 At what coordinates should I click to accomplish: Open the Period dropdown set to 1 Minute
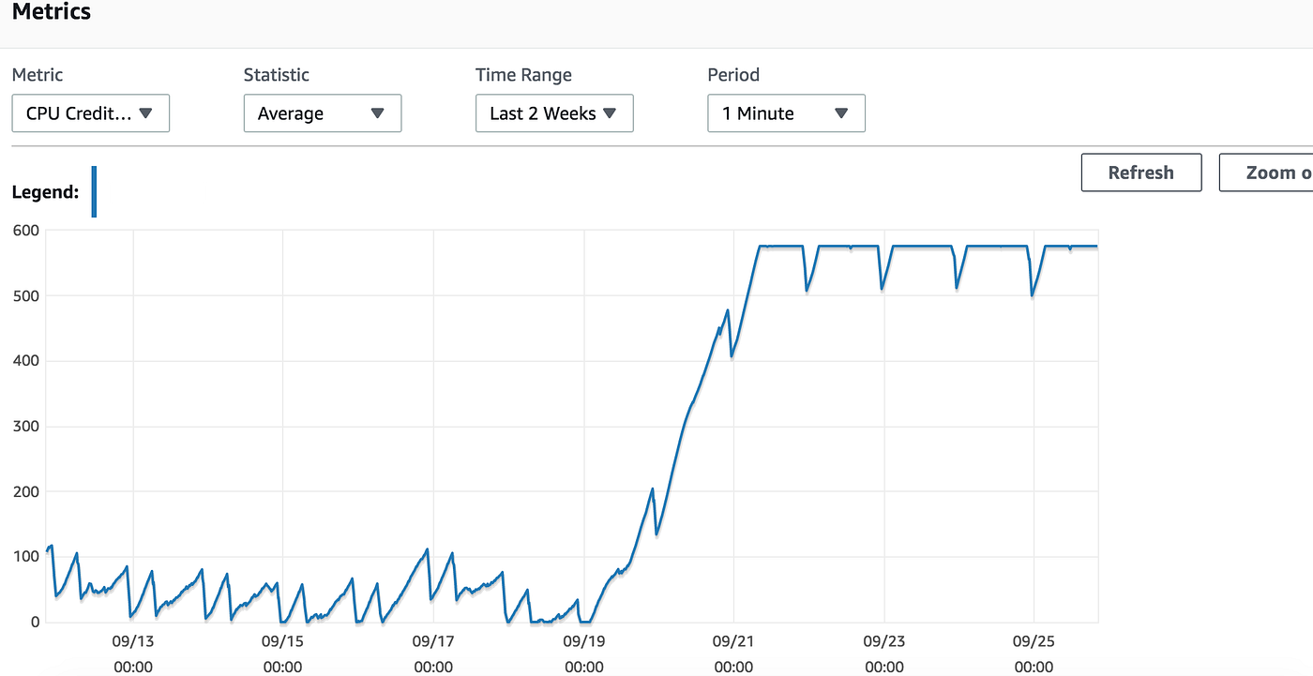point(786,113)
